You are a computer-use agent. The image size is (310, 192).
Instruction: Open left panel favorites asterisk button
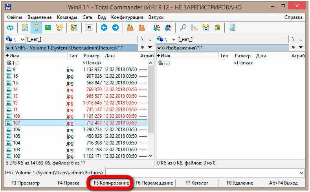coord(142,48)
